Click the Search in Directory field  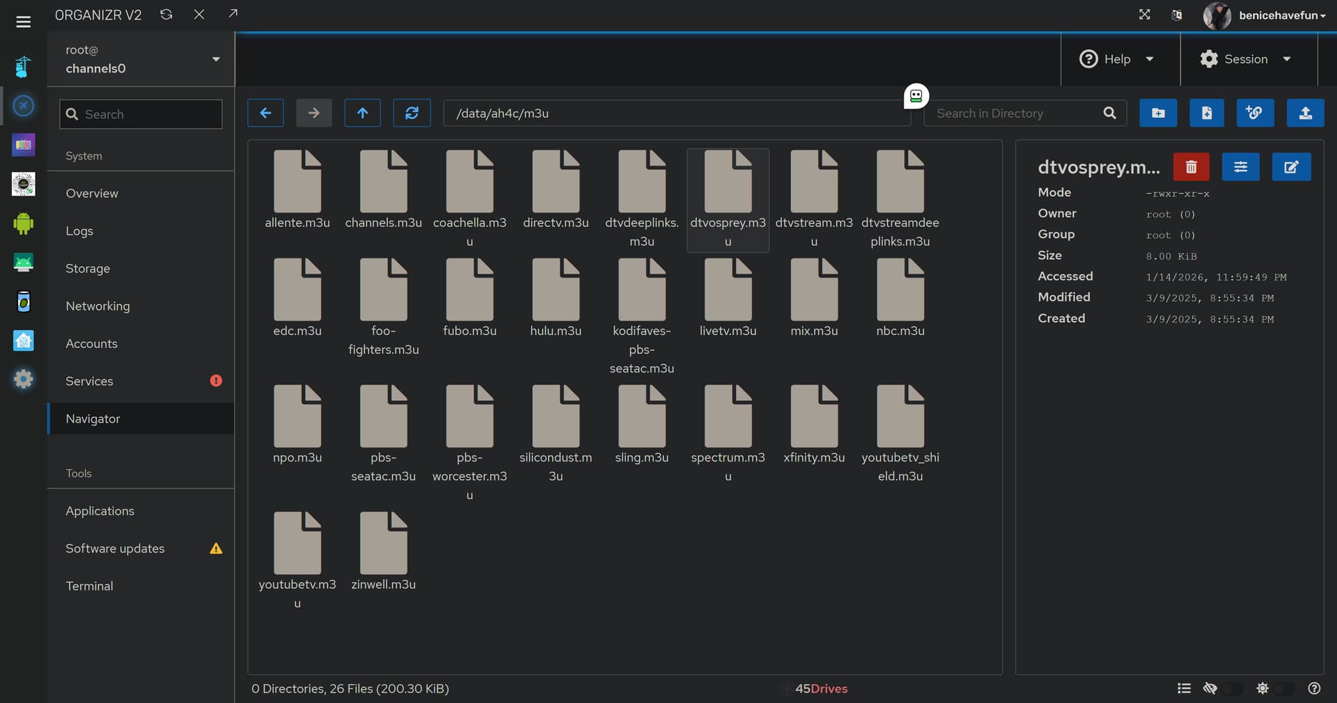1015,113
